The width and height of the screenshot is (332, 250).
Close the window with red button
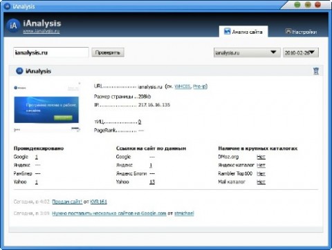[318, 5]
